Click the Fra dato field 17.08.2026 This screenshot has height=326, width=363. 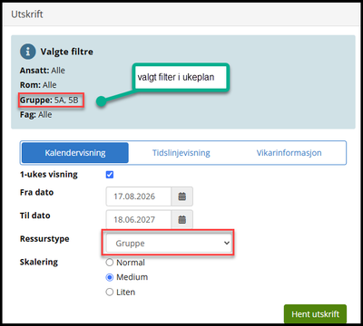click(x=139, y=197)
